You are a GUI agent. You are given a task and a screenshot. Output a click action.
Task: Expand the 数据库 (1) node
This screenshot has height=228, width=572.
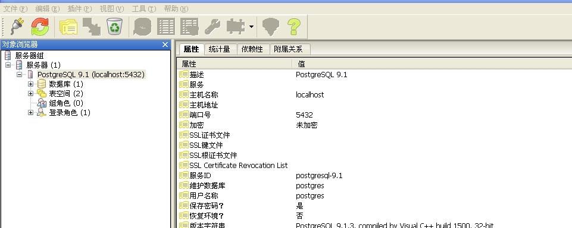30,84
